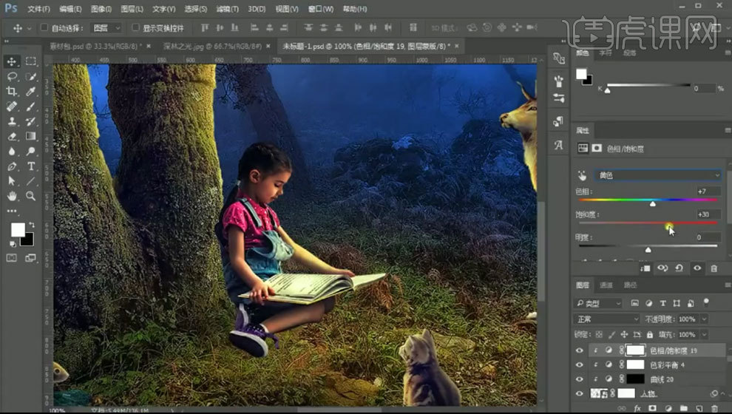Viewport: 732px width, 414px height.
Task: Toggle the 自动选择 checkbox
Action: [44, 27]
